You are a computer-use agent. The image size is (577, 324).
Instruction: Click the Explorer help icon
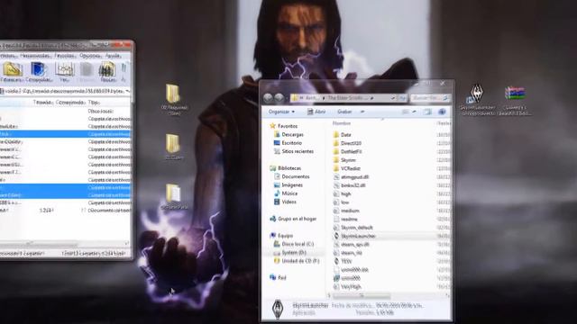[442, 112]
